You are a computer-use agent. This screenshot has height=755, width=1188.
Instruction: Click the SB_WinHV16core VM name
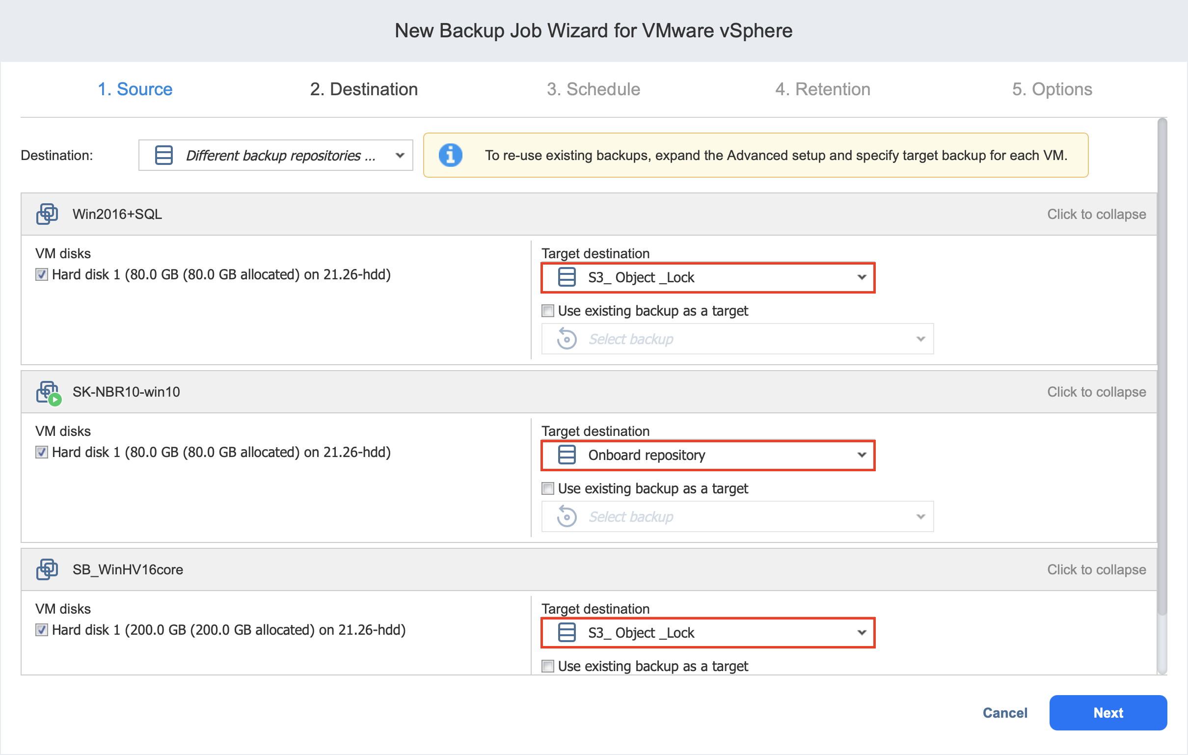128,569
